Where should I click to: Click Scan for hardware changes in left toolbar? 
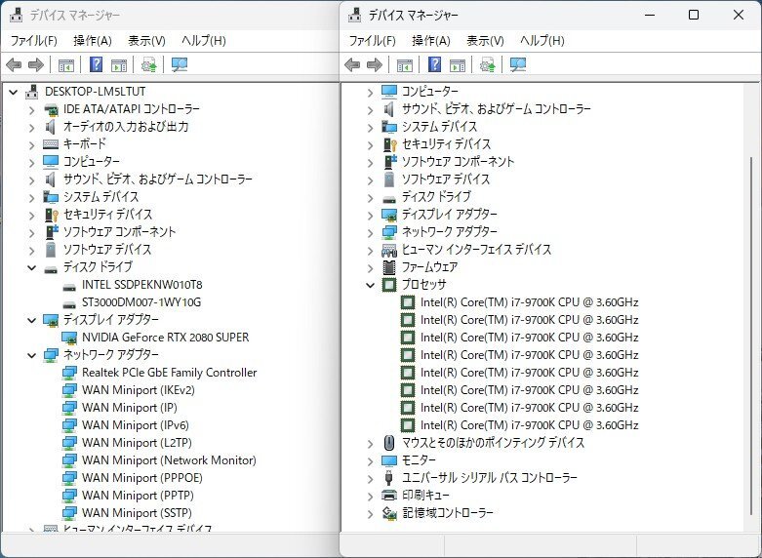coord(180,64)
